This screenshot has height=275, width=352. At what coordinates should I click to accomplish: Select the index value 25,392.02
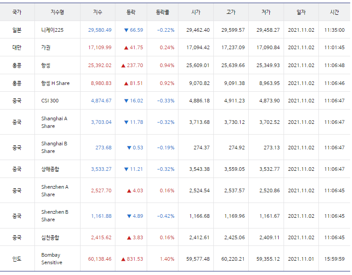(x=100, y=65)
